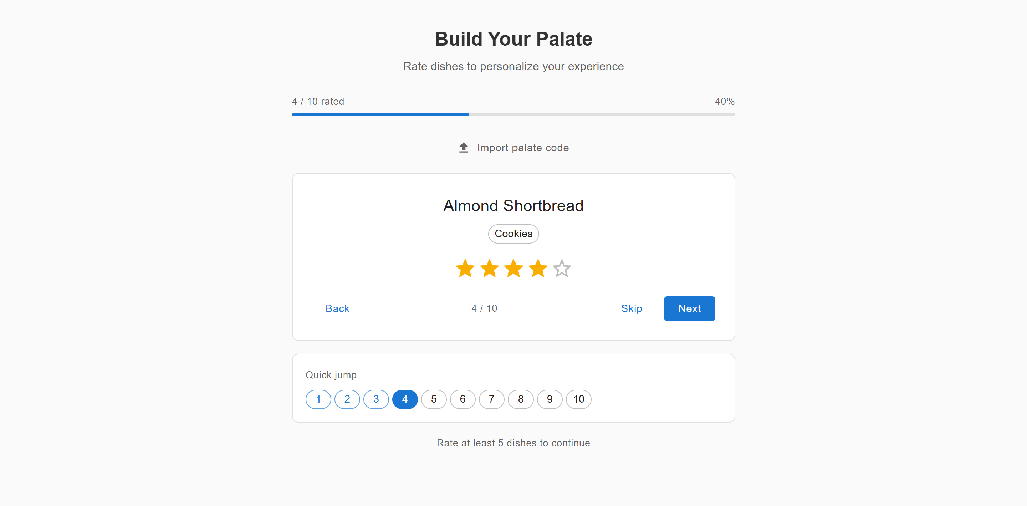Jump to dish 1

tap(318, 399)
